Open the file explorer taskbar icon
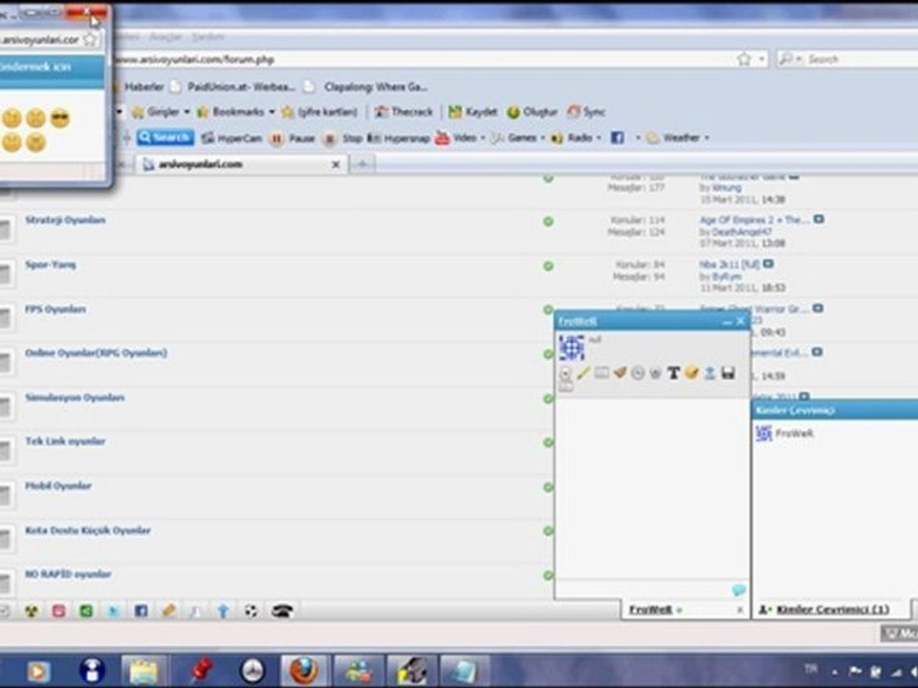 coord(143,671)
